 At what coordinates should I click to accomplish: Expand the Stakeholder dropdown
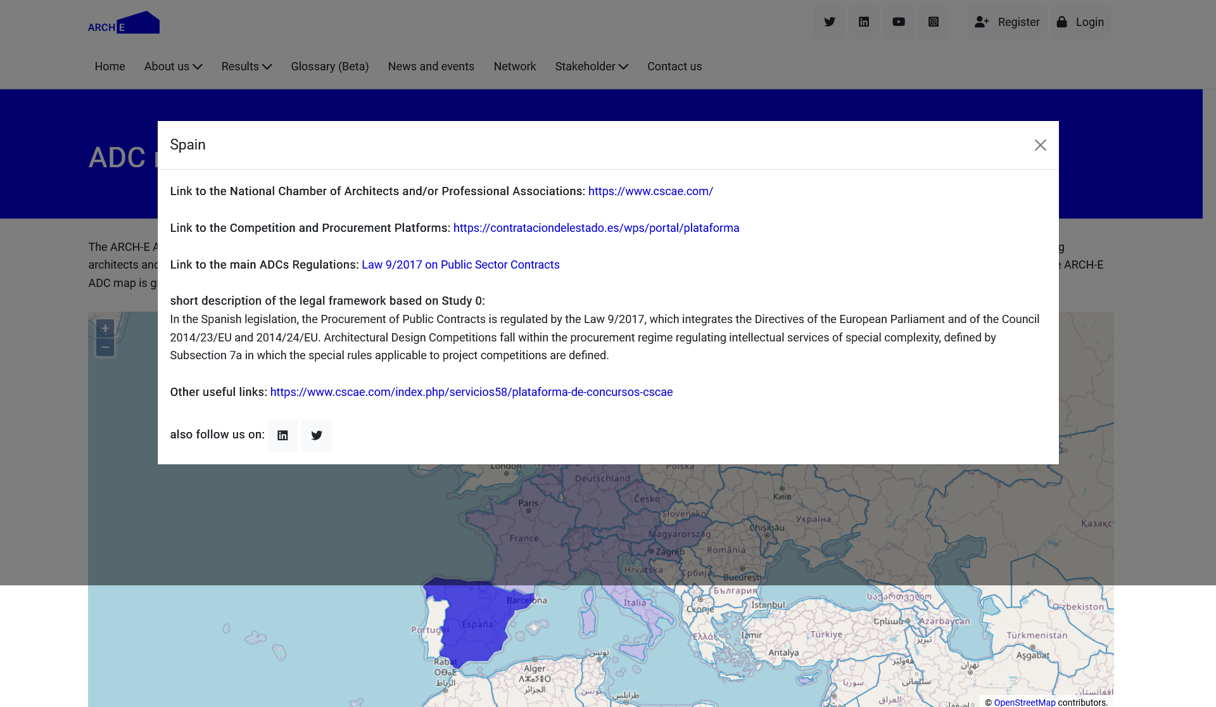(x=592, y=67)
